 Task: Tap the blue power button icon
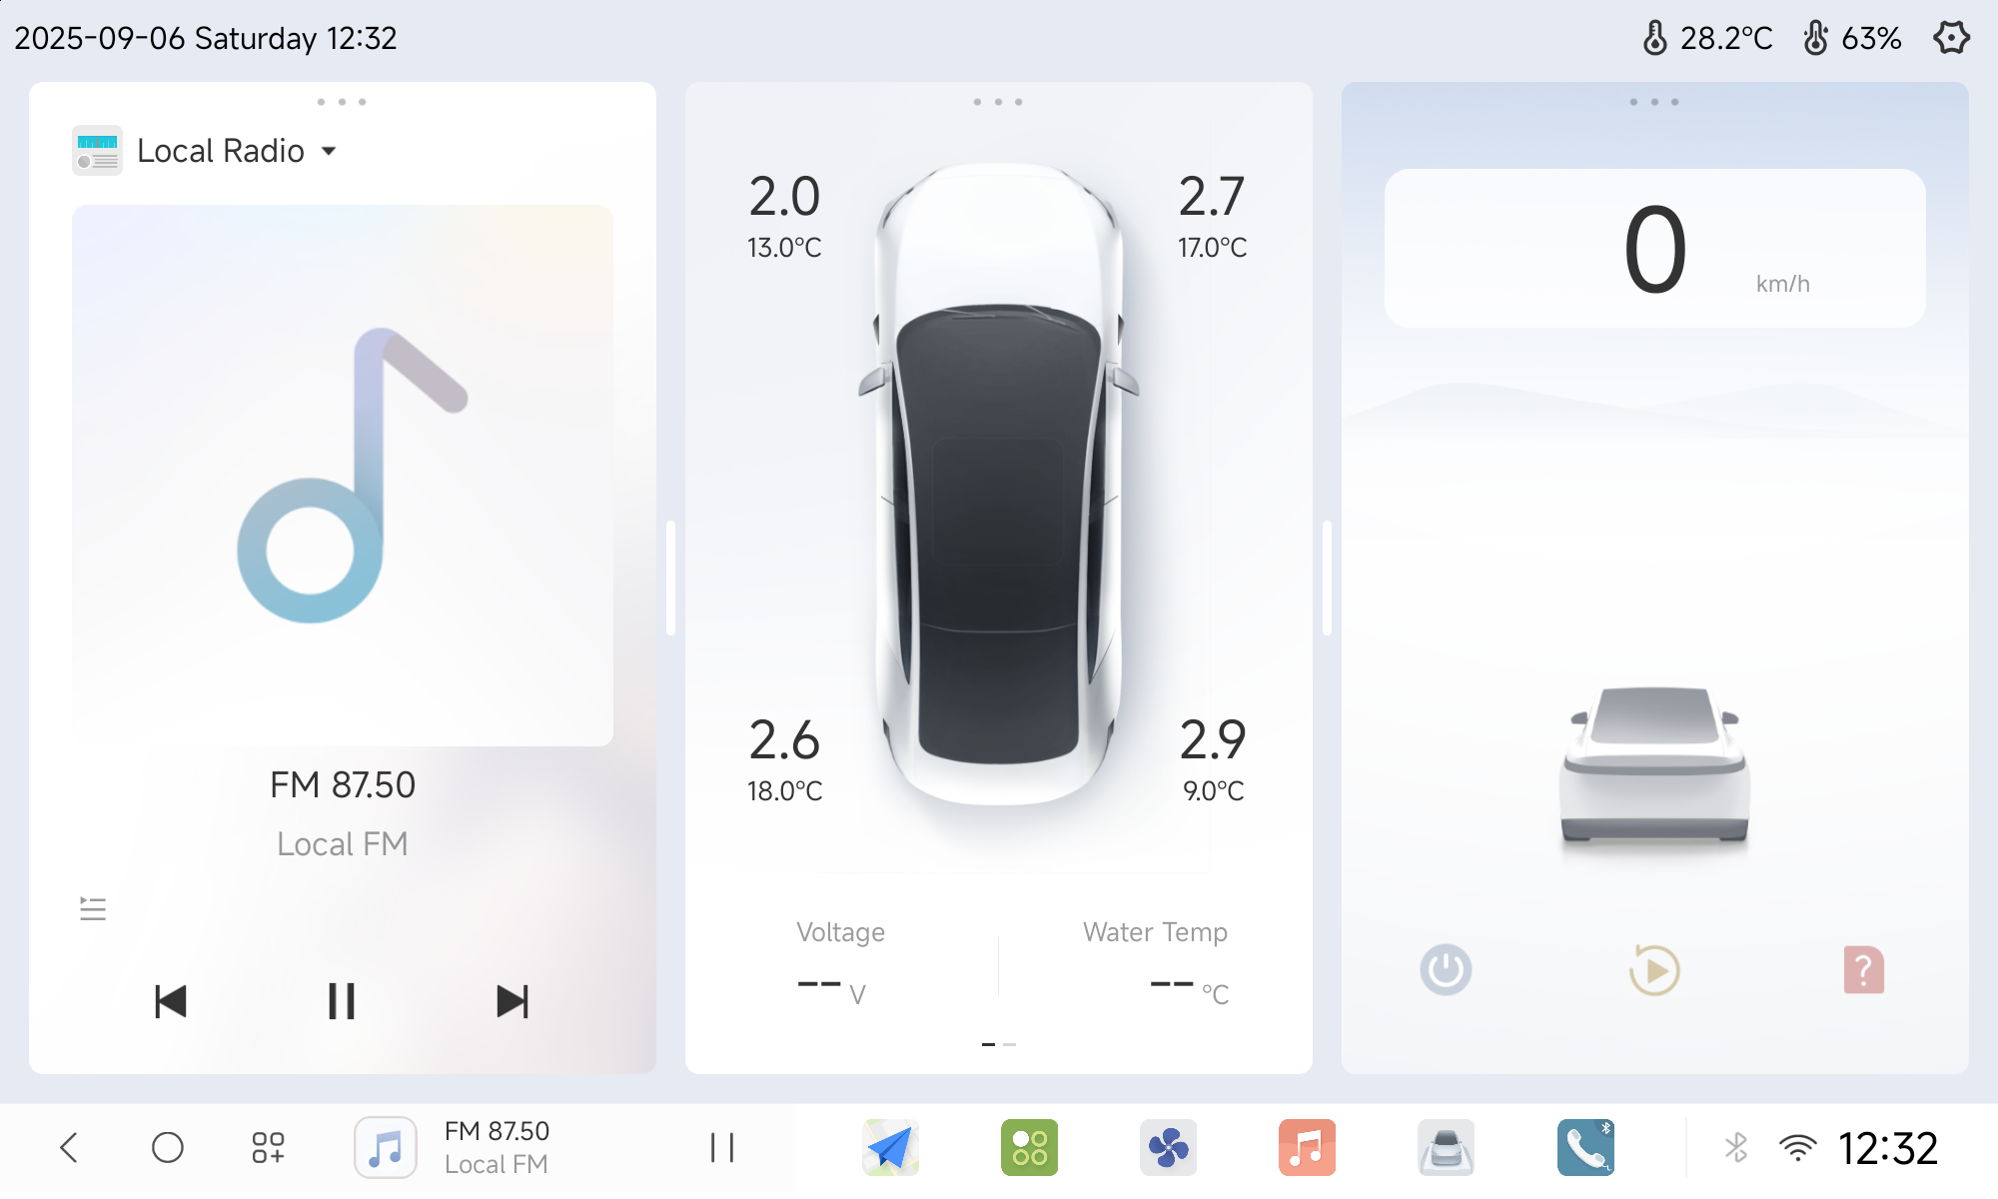[1446, 970]
